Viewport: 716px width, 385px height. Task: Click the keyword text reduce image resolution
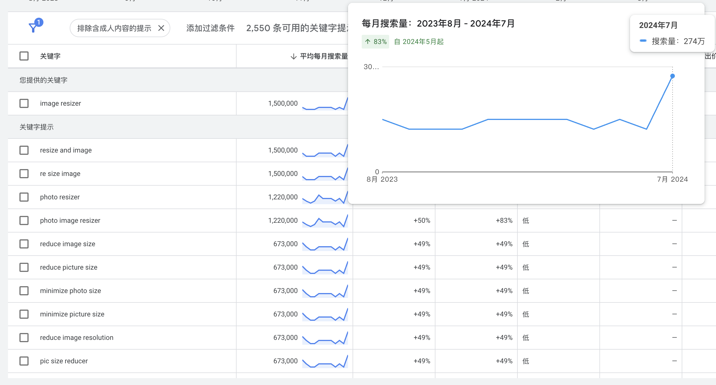77,338
